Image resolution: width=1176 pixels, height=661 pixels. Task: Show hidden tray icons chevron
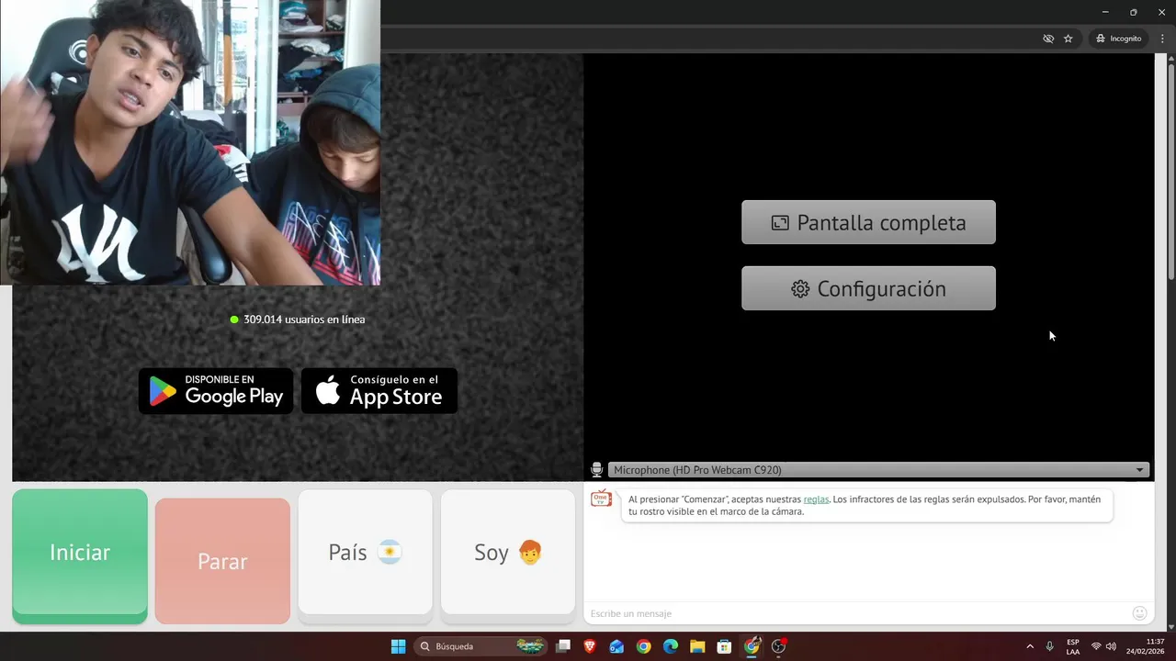(1030, 646)
